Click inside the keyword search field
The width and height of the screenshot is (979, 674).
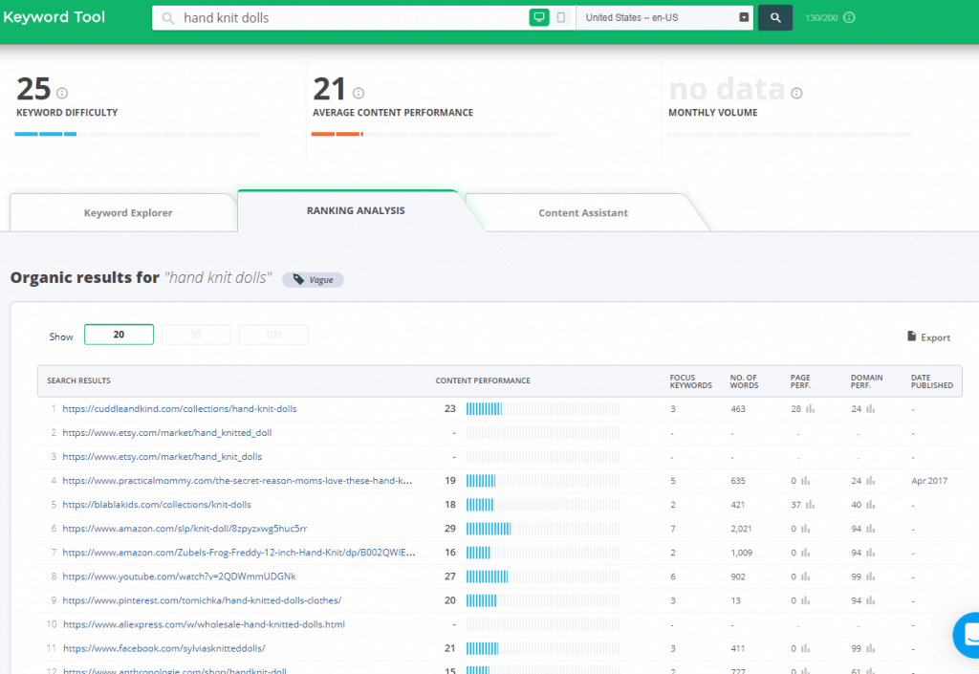[x=340, y=17]
